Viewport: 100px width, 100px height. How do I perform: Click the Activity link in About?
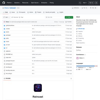pos(80,34)
